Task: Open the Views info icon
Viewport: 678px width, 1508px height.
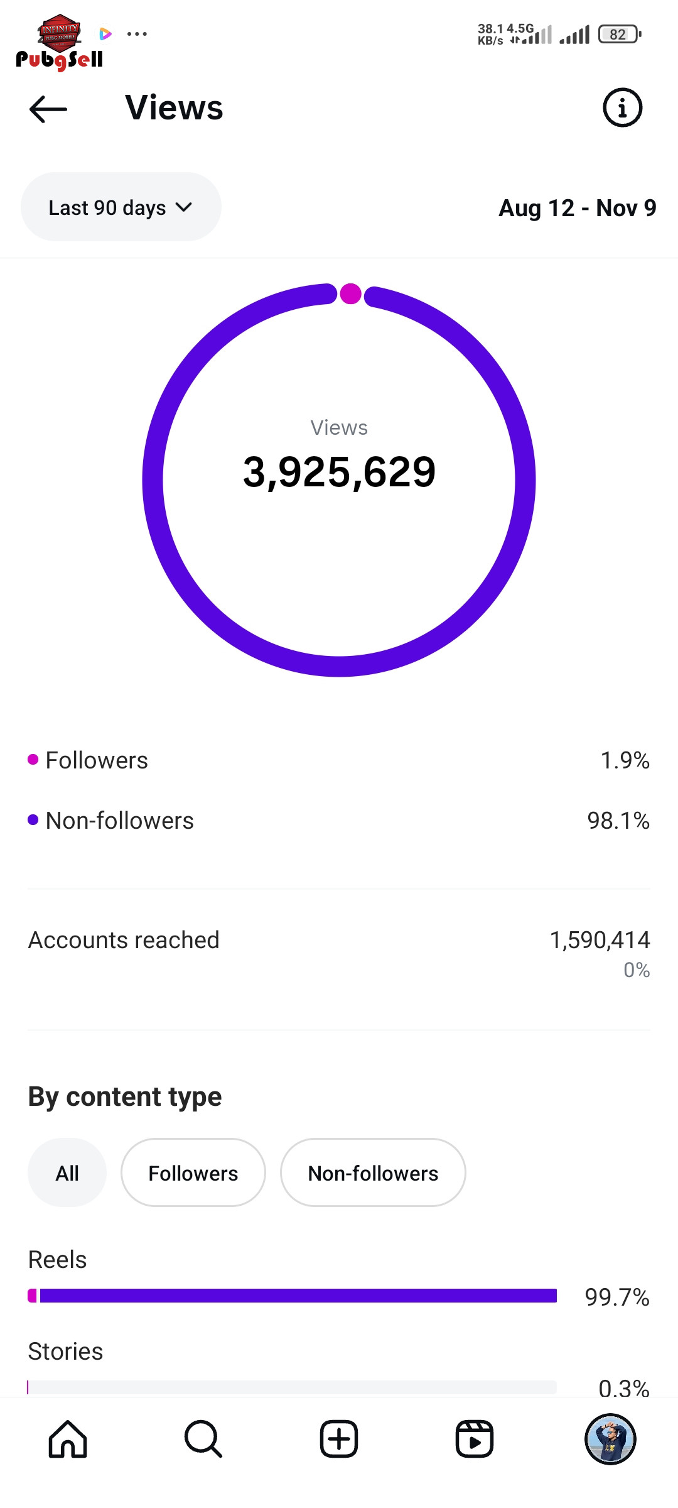Action: (622, 107)
